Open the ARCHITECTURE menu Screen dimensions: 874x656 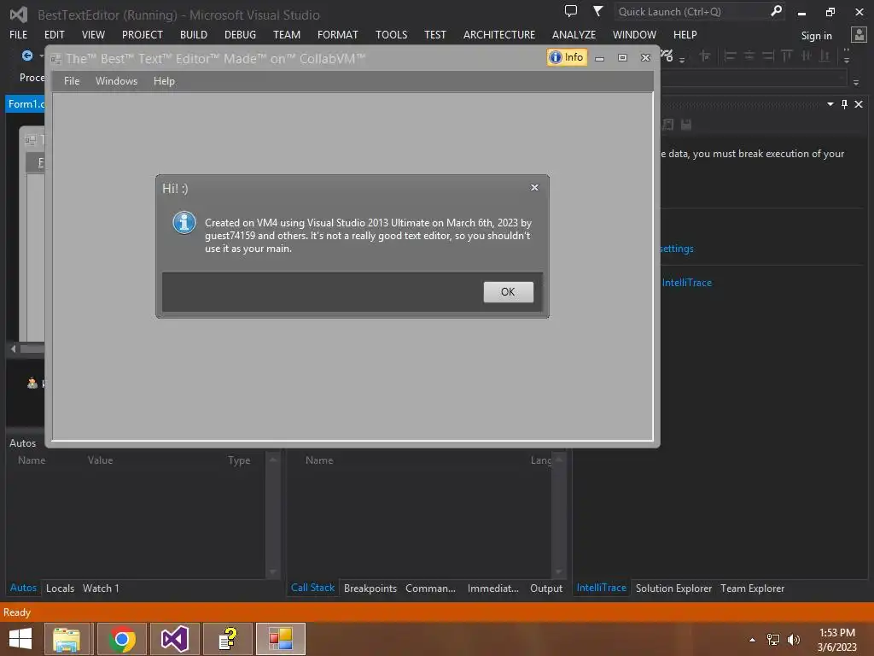point(498,34)
